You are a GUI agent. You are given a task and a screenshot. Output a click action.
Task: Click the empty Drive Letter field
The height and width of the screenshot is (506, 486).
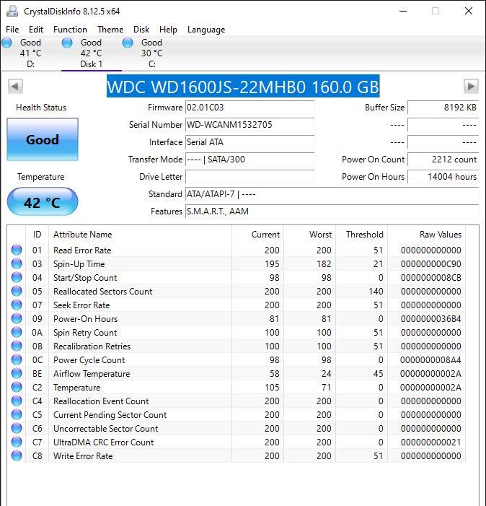[249, 177]
